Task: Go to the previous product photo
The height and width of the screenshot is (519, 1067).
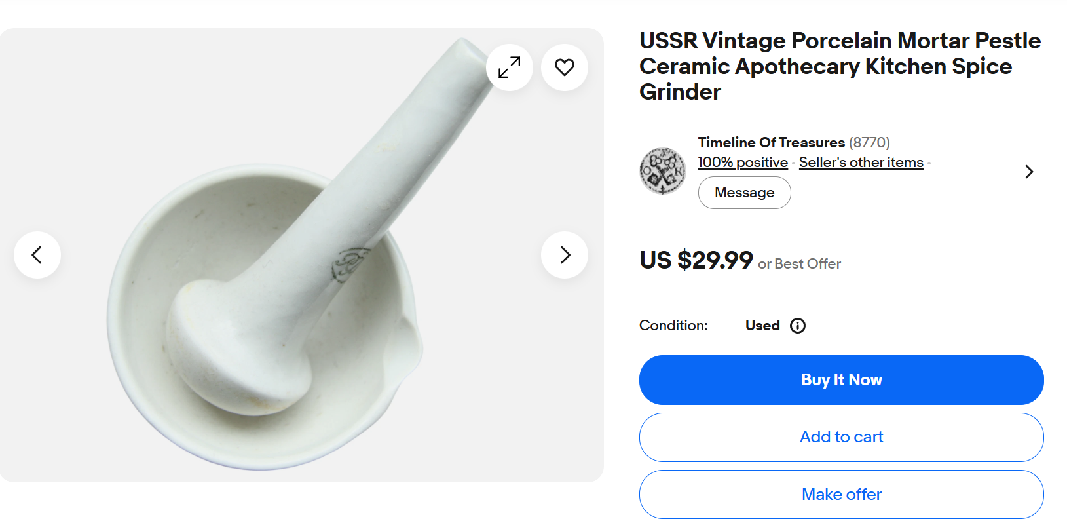Action: pyautogui.click(x=37, y=255)
